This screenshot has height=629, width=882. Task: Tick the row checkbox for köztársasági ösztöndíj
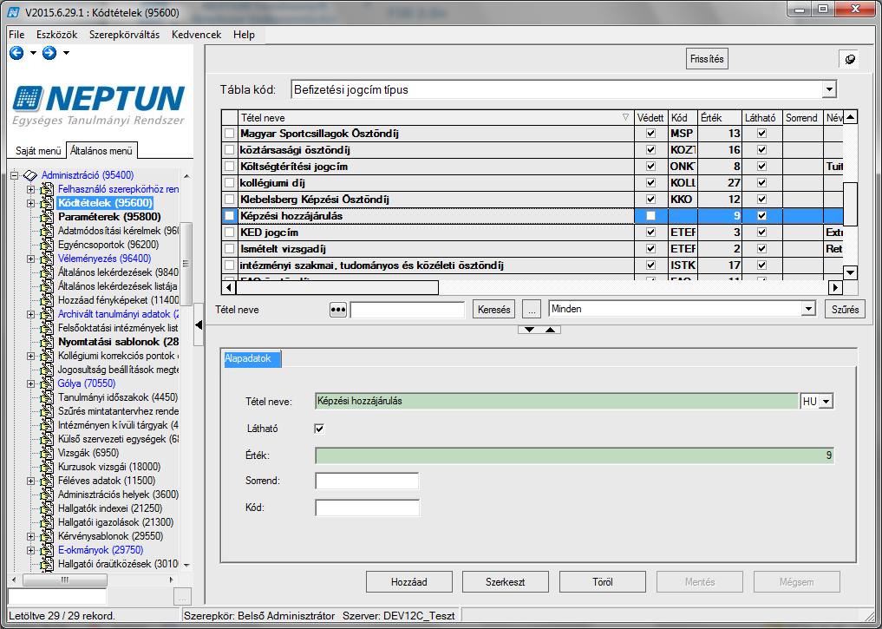[x=229, y=150]
